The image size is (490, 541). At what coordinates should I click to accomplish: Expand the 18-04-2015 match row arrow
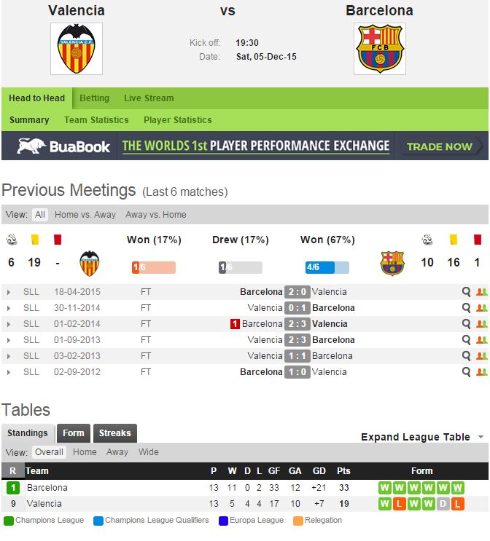(9, 292)
